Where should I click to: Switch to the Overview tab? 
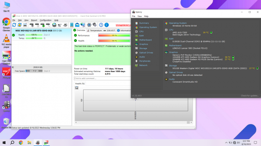point(79,30)
